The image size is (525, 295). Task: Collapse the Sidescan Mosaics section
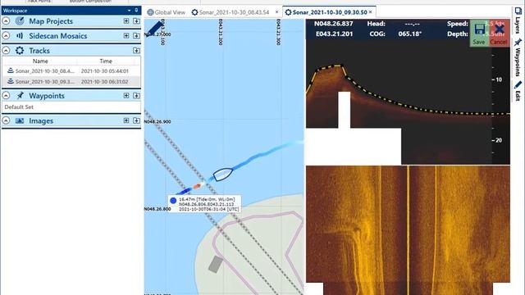click(6, 36)
